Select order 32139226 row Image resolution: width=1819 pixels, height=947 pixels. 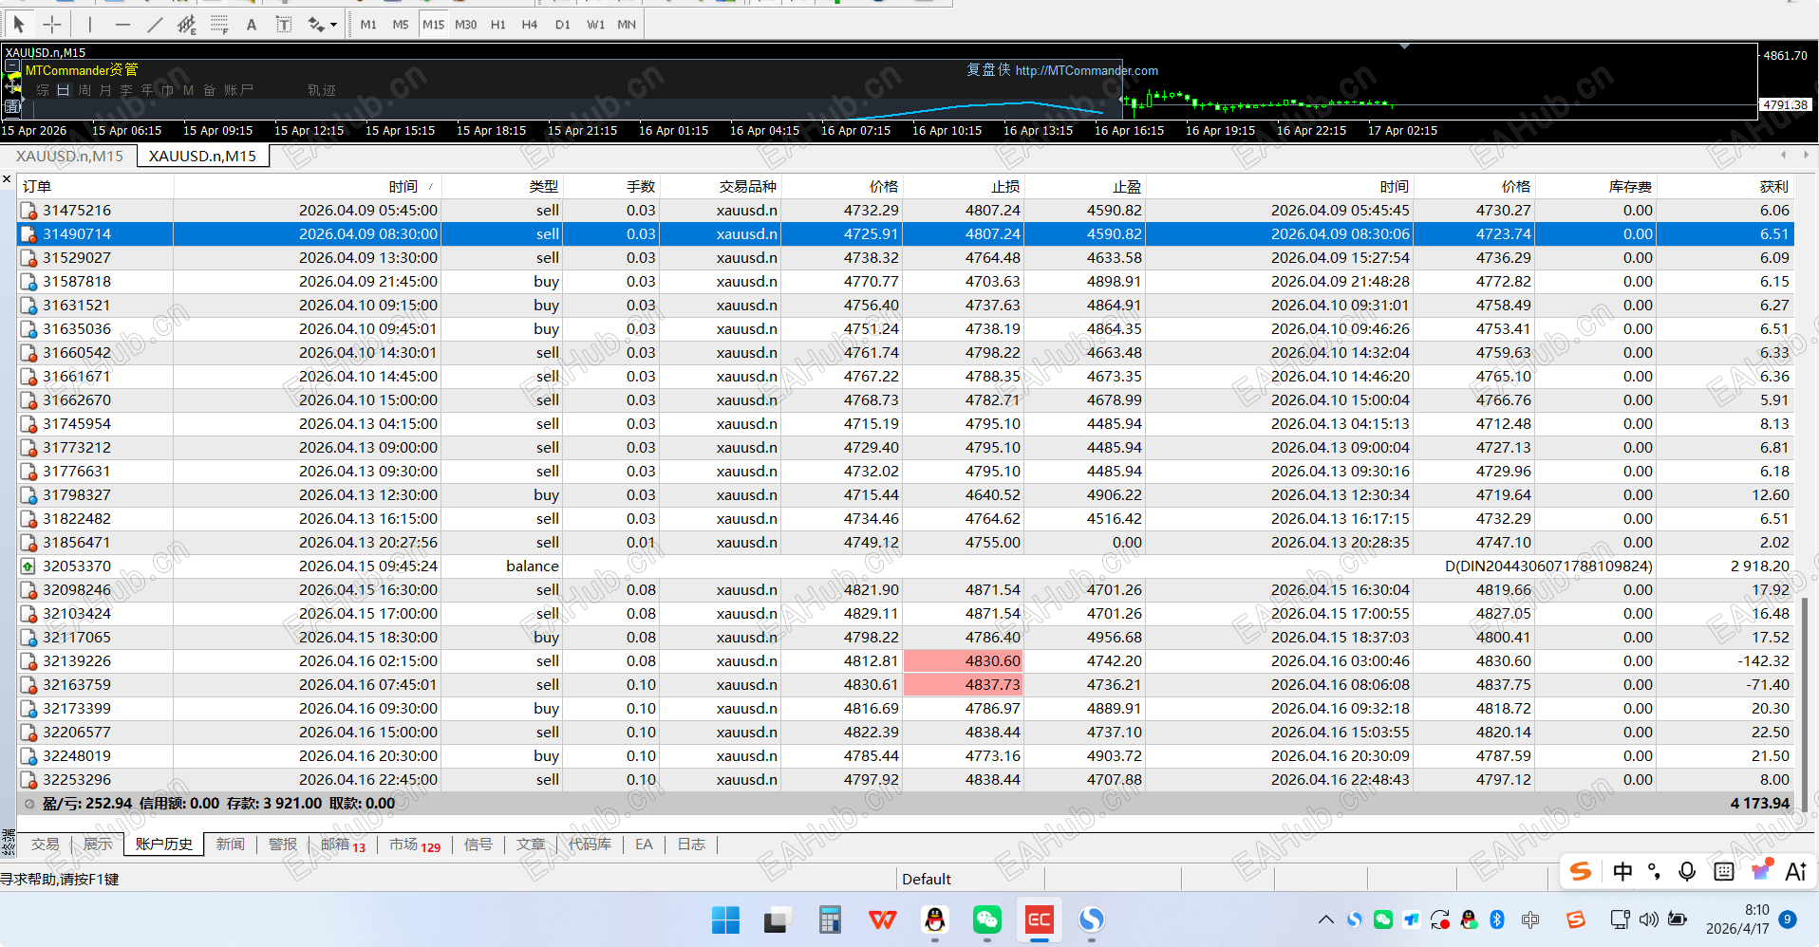77,661
